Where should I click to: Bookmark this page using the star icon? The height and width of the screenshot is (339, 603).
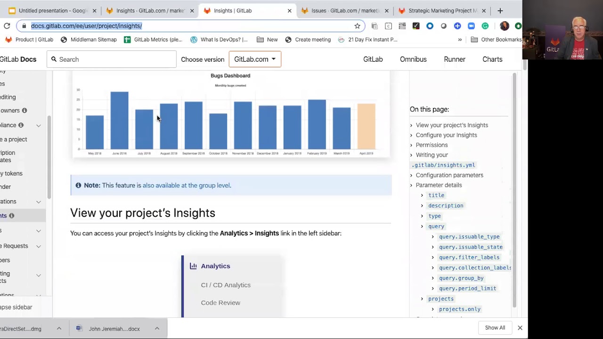click(x=357, y=26)
